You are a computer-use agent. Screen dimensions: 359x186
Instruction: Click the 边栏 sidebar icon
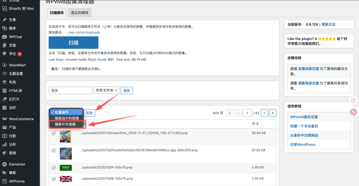click(x=4, y=108)
